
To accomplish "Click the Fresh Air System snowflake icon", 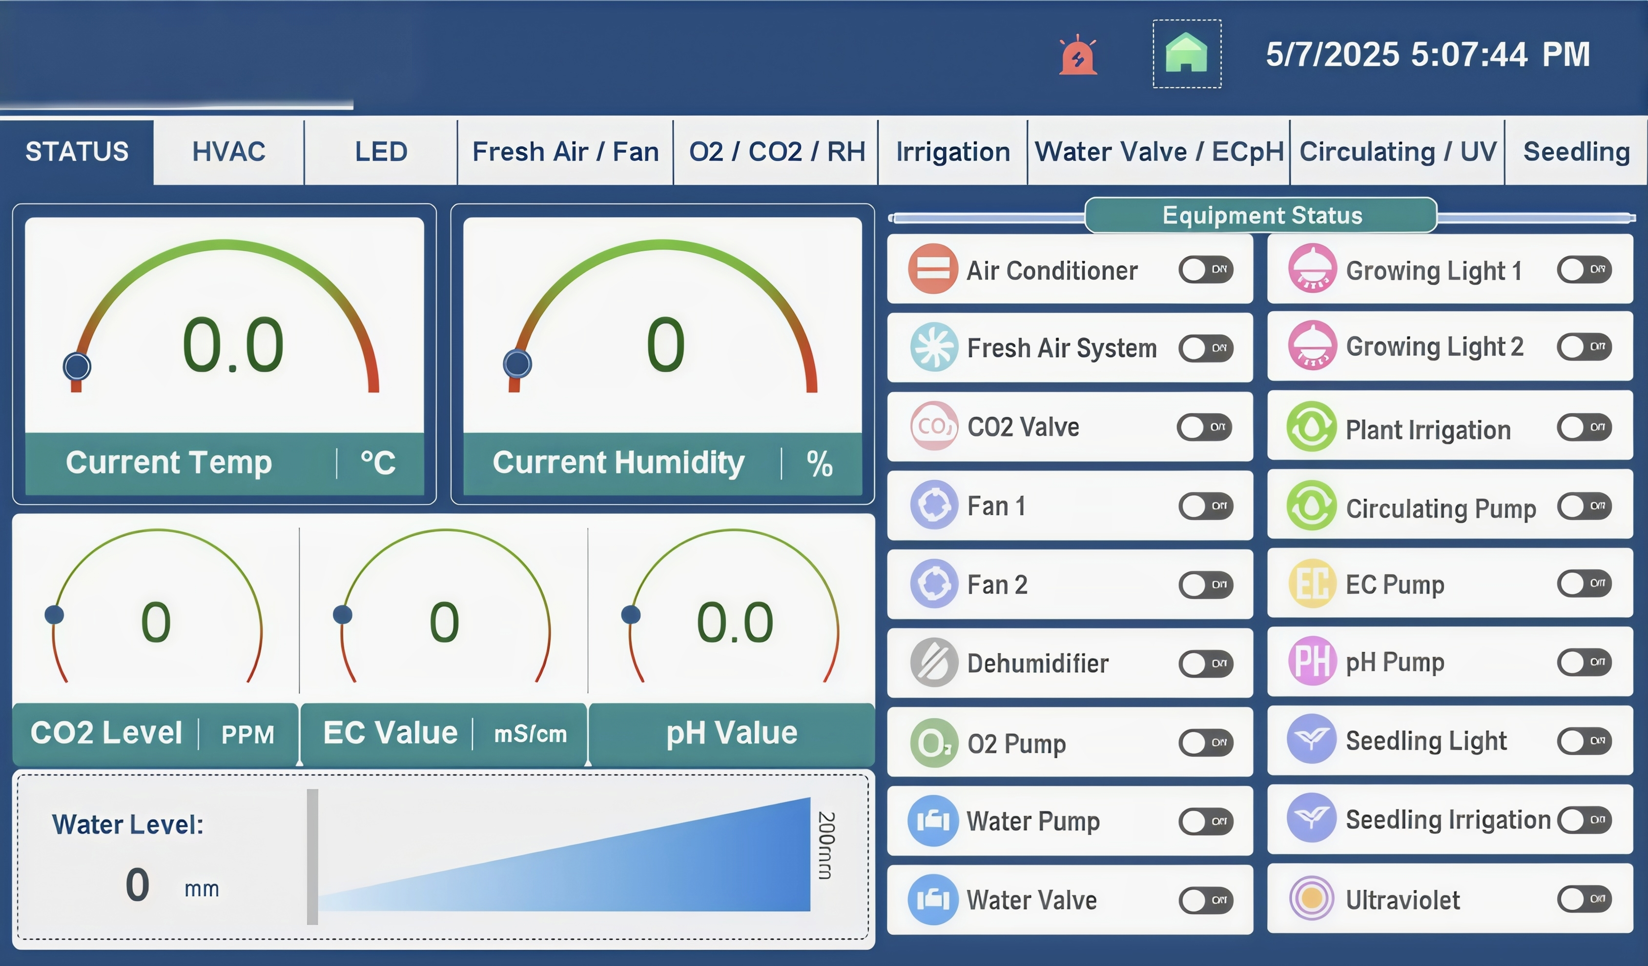I will point(934,347).
